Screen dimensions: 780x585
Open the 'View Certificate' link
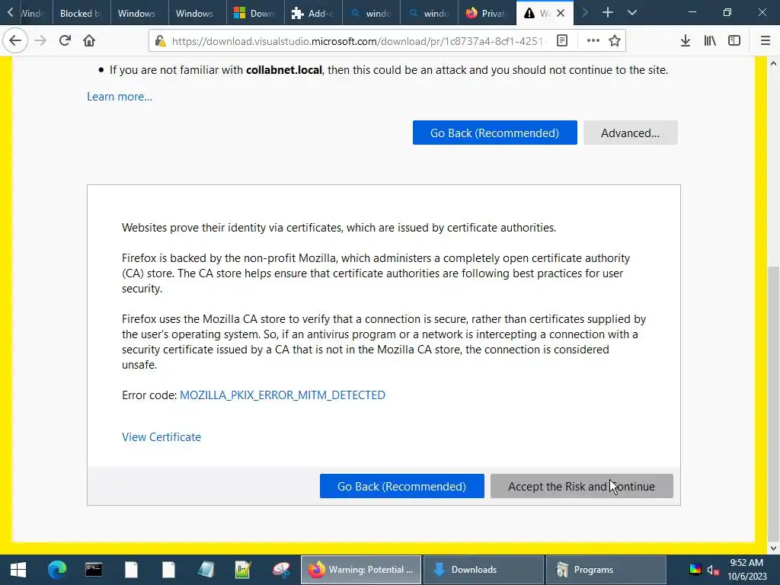pyautogui.click(x=161, y=436)
